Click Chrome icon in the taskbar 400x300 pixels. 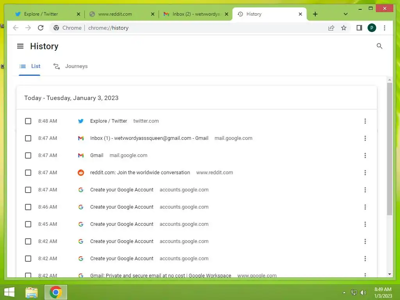coord(55,292)
